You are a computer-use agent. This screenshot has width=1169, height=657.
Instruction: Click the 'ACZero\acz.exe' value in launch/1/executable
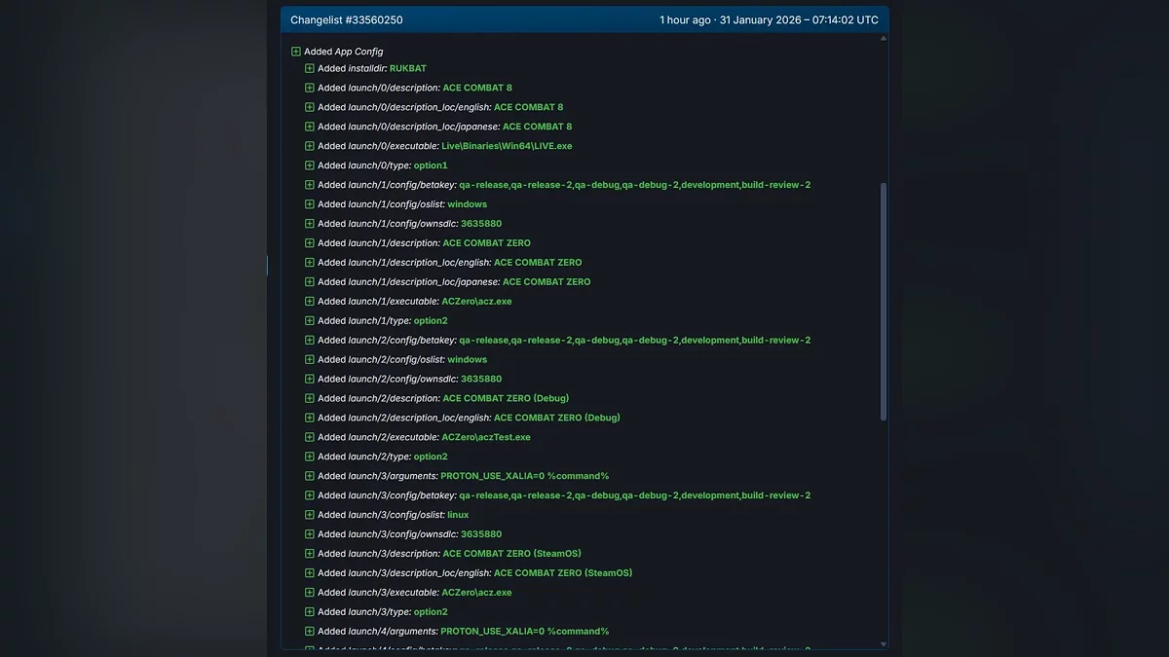click(x=476, y=302)
